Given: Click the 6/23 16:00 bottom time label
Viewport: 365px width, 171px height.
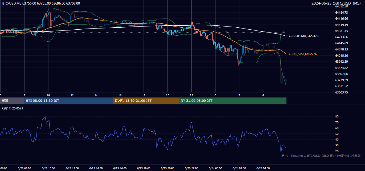Looking at the screenshot, I should (x=120, y=168).
